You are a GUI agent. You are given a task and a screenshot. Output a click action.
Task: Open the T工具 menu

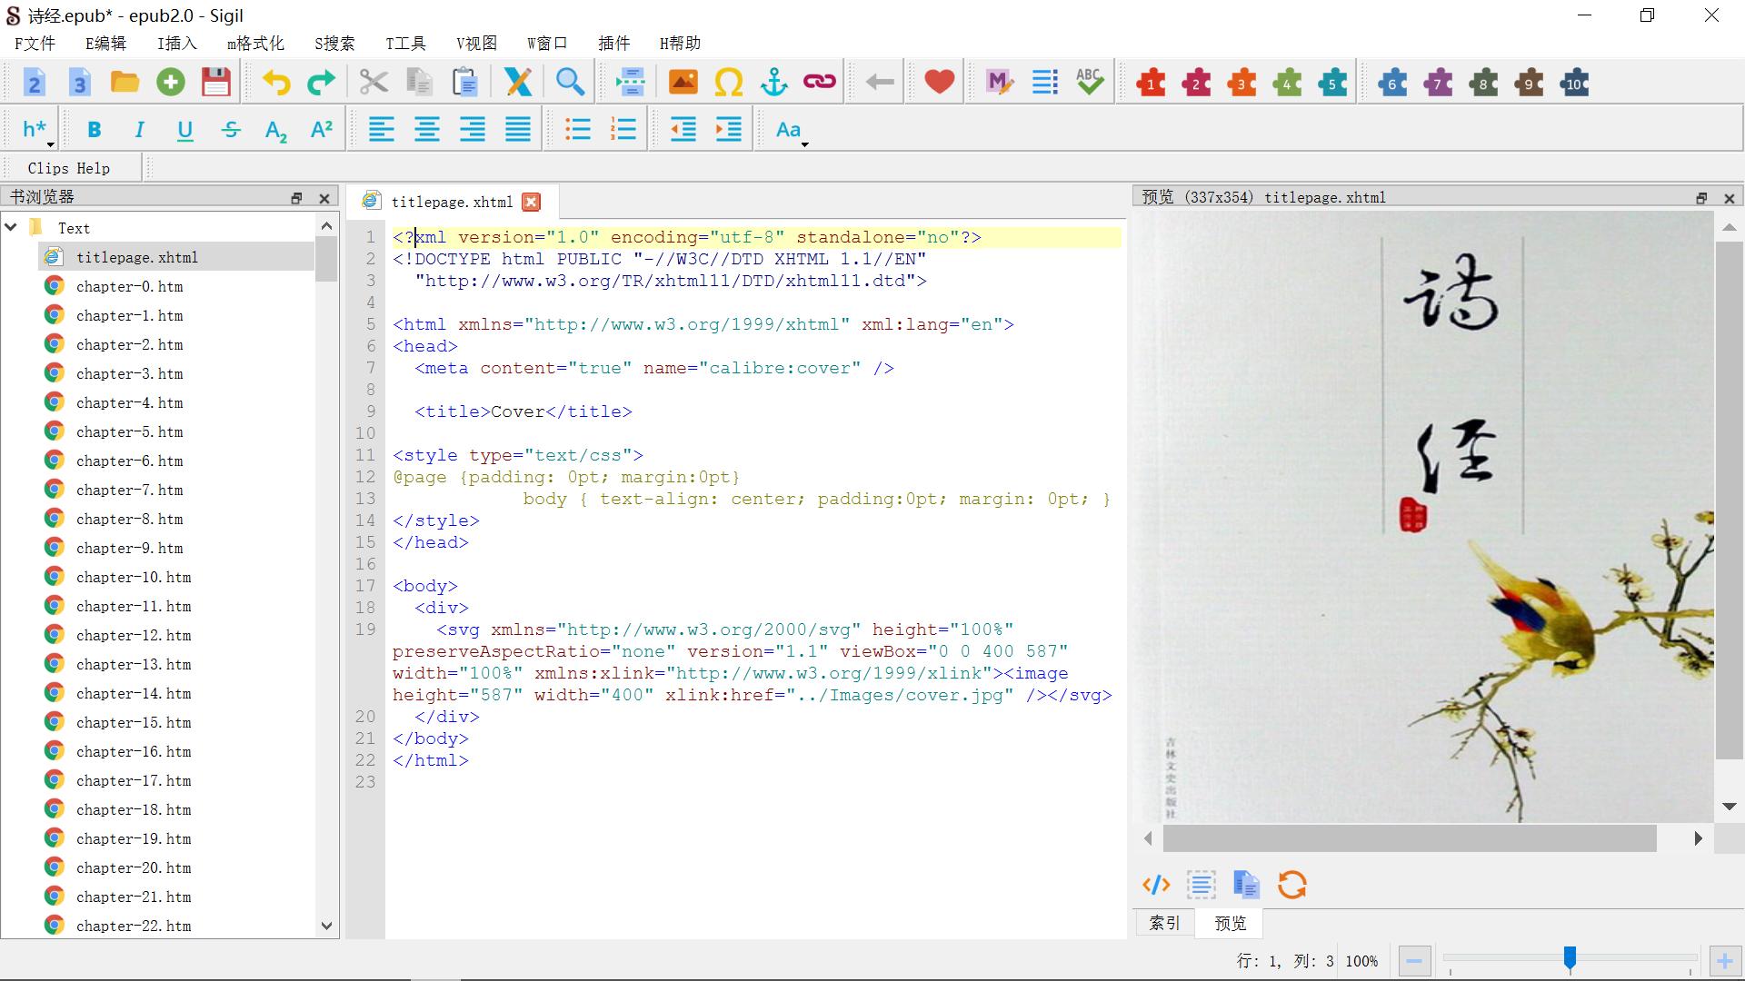tap(405, 44)
